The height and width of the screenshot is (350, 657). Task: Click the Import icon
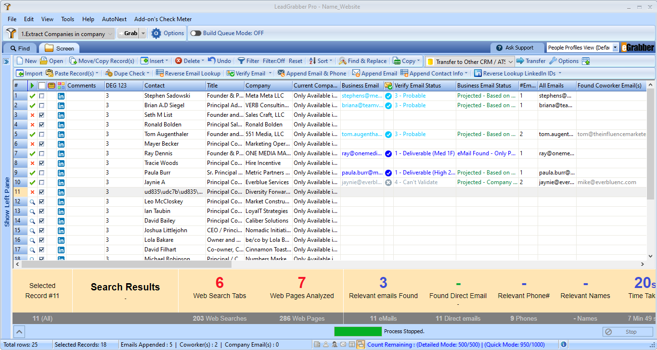click(x=20, y=74)
